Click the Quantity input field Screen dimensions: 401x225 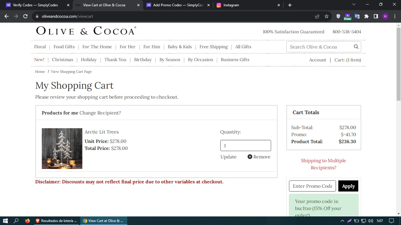[x=245, y=145]
